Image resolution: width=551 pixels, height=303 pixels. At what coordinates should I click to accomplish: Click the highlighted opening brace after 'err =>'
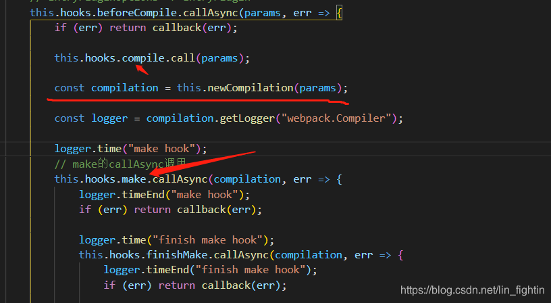point(339,14)
